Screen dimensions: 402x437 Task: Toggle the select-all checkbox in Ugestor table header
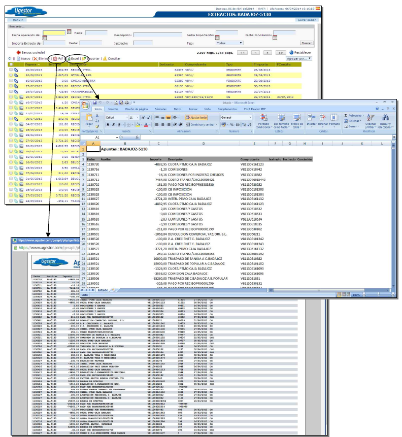[11, 64]
